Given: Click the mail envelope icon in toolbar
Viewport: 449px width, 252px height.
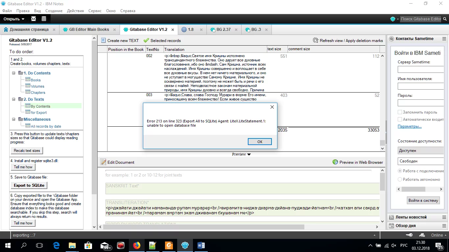Looking at the screenshot, I should (34, 19).
